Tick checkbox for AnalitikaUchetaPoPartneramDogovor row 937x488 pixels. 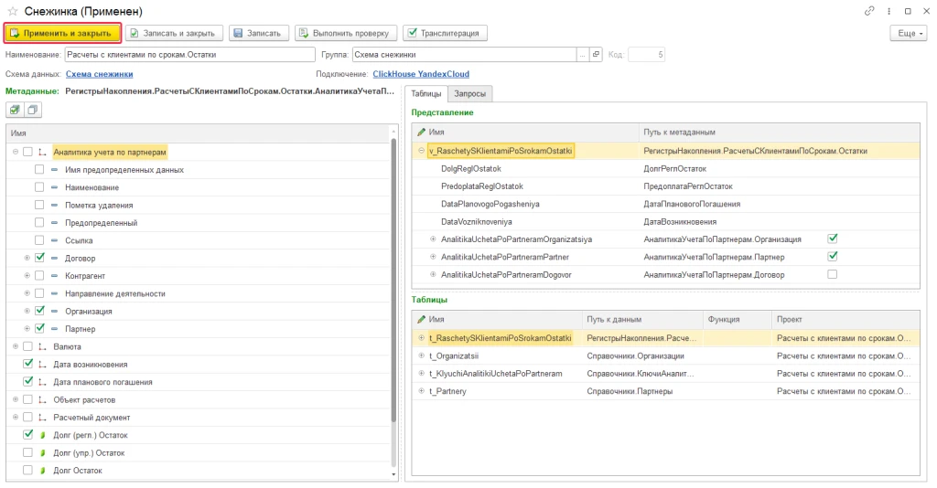tap(832, 274)
